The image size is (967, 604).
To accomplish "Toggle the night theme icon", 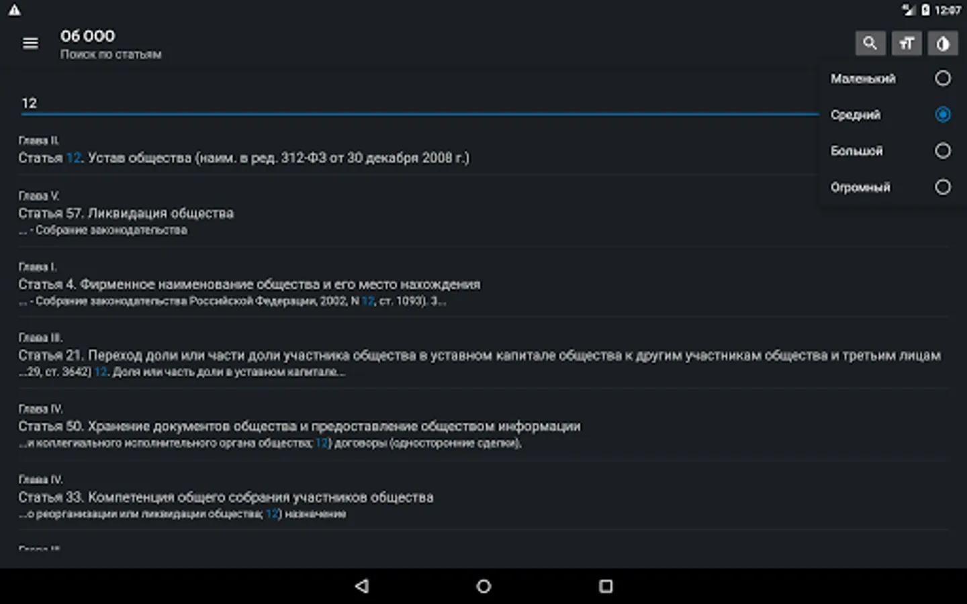I will click(x=943, y=44).
